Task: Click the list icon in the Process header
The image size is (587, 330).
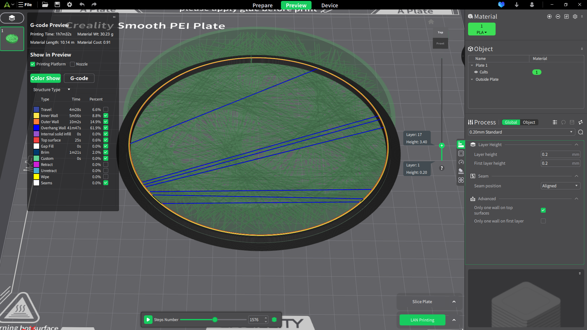Action: [x=555, y=122]
